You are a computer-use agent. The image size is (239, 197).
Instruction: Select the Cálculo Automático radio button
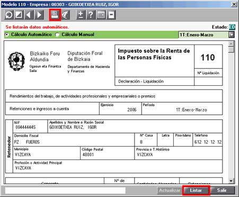click(x=7, y=34)
